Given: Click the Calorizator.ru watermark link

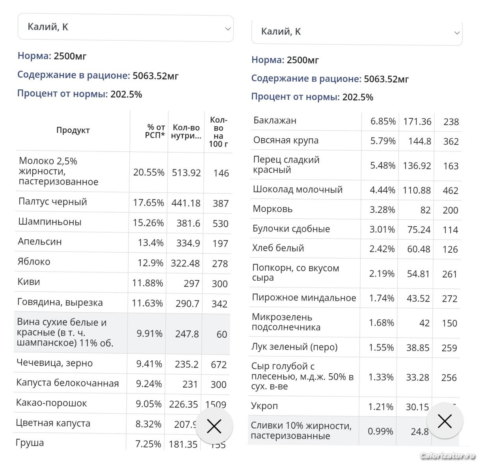Looking at the screenshot, I should [x=447, y=456].
